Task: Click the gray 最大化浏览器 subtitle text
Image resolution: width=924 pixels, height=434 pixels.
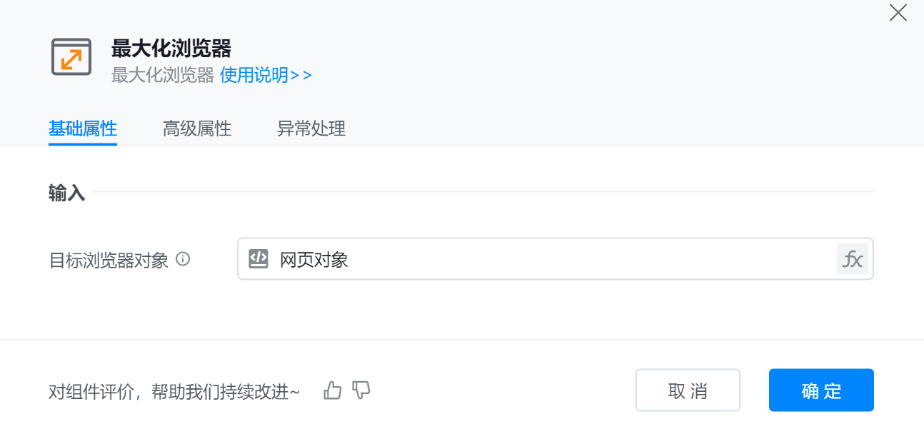Action: [x=163, y=75]
